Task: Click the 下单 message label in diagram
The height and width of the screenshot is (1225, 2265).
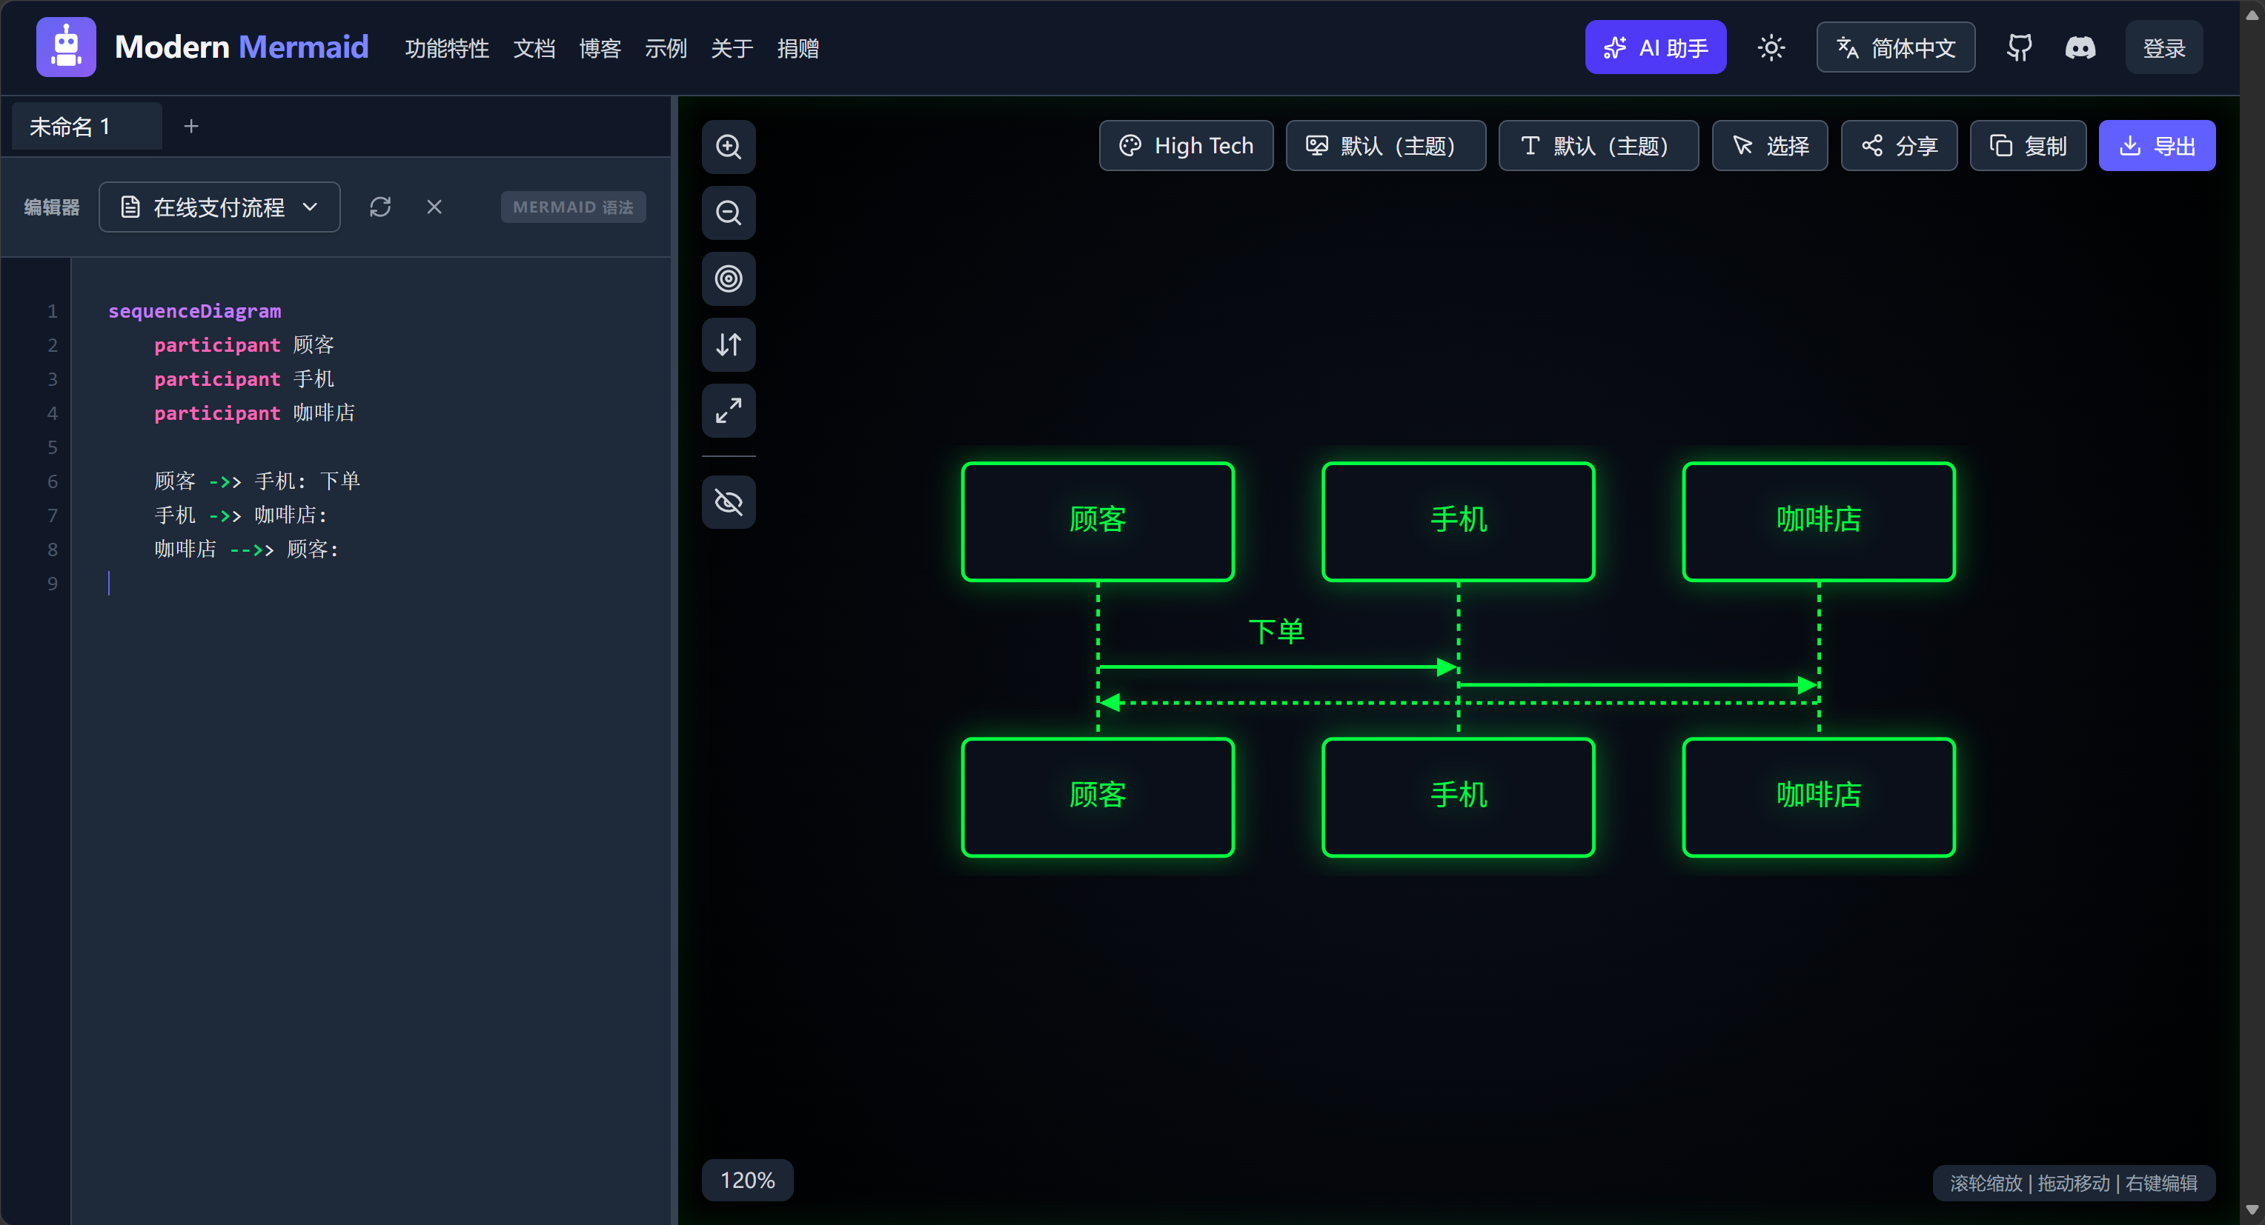Action: click(1277, 631)
